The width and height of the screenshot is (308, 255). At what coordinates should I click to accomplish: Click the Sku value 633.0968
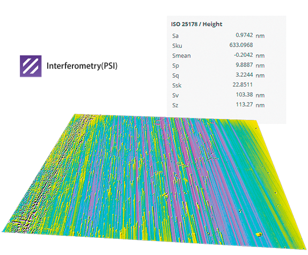pyautogui.click(x=241, y=45)
